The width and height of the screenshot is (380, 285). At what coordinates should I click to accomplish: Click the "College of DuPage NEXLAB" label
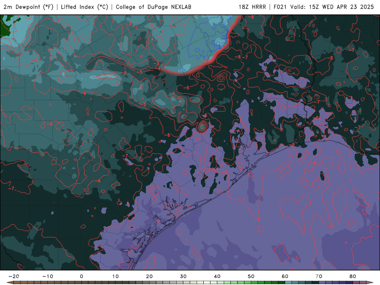pos(153,7)
